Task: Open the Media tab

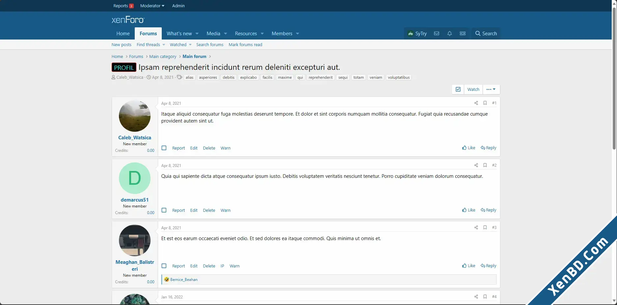Action: click(213, 34)
